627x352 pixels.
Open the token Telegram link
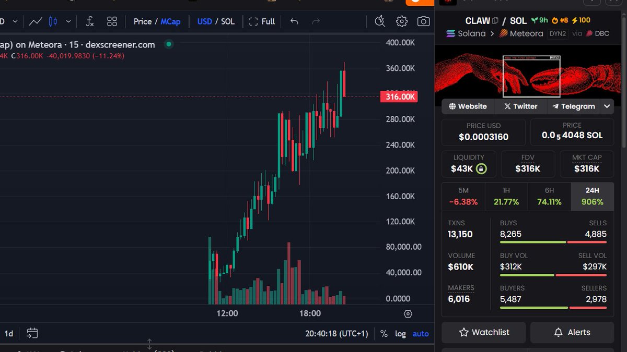tap(573, 106)
